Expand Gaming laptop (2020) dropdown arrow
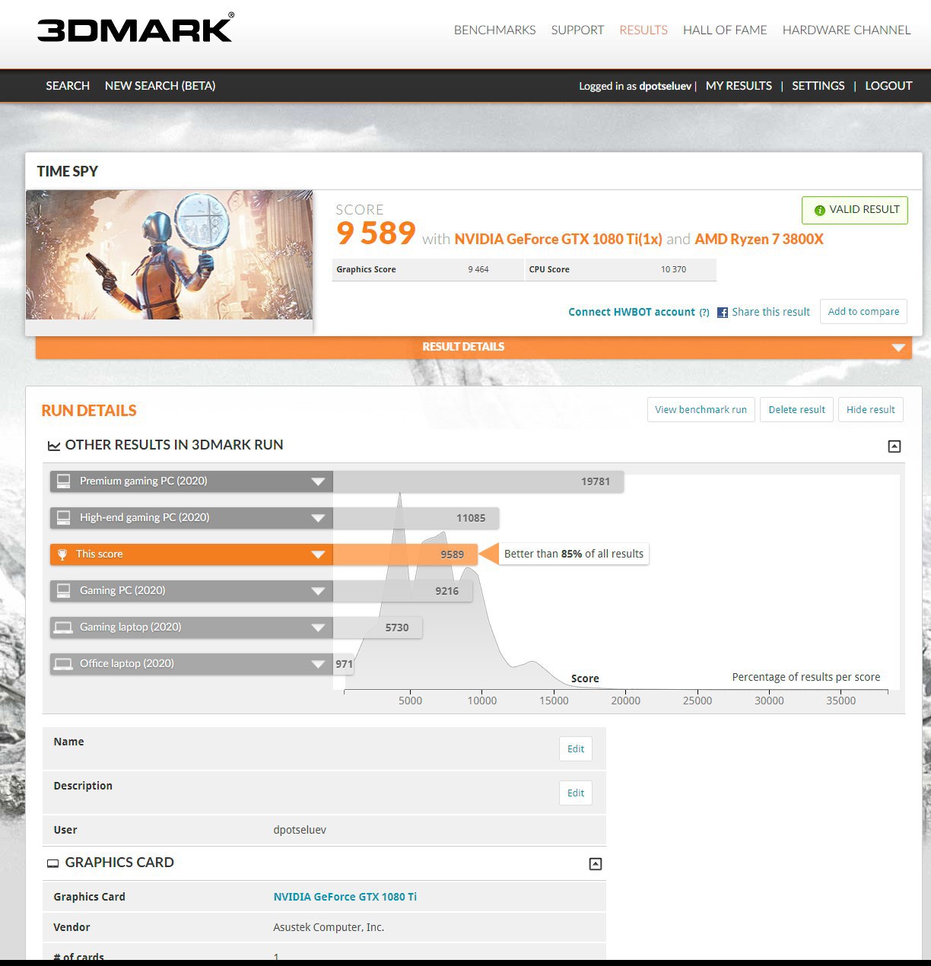Screen dimensions: 931x966 point(318,628)
